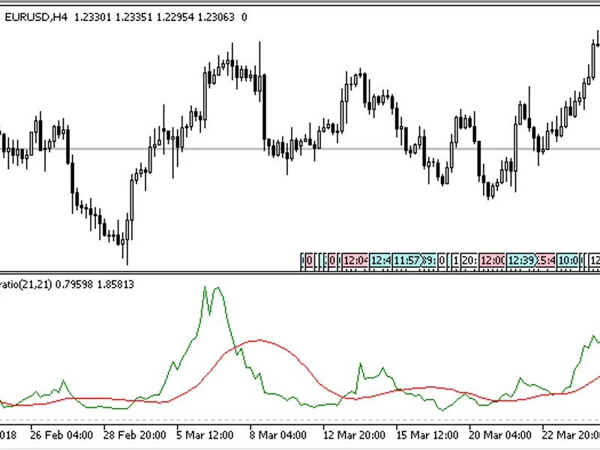Select the cyan 12:39 time marker

[521, 260]
